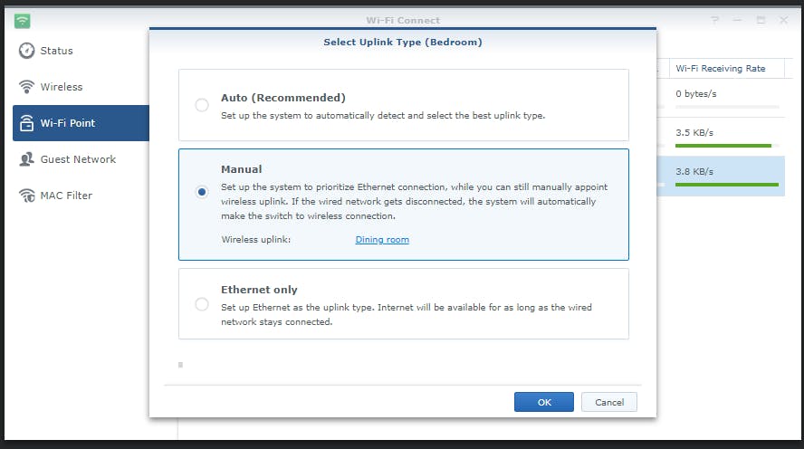Open Status via its gauge icon

[x=26, y=51]
